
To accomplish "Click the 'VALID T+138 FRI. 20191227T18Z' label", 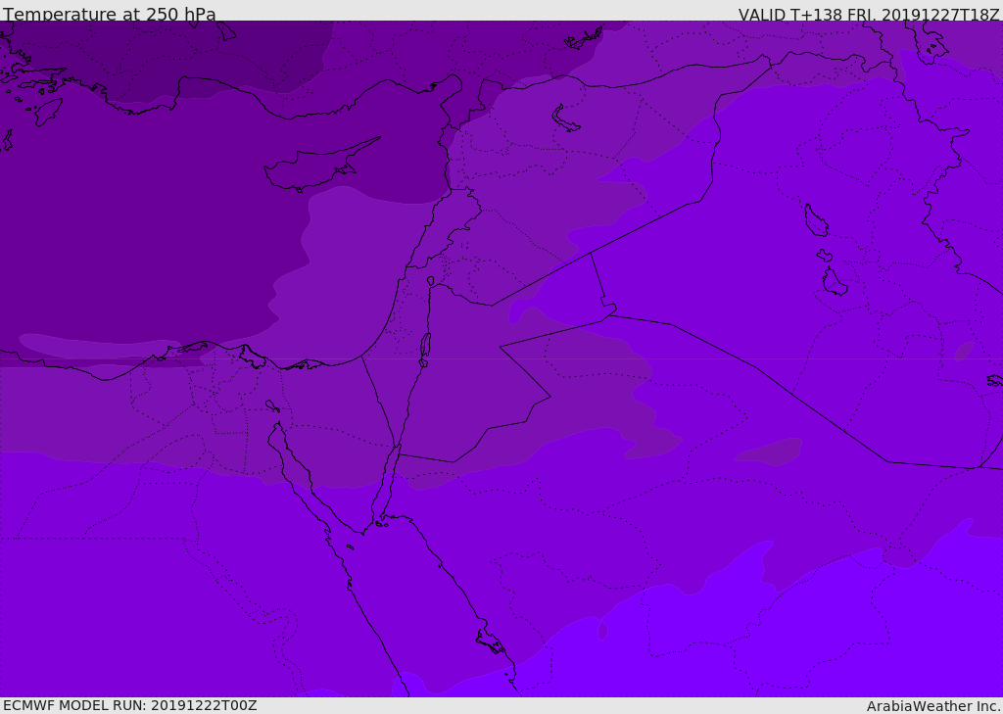I will click(x=869, y=14).
